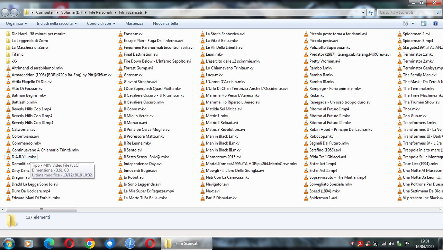The height and width of the screenshot is (250, 443).
Task: Click the La Leggenda di Zorro folder icon
Action: click(8, 41)
